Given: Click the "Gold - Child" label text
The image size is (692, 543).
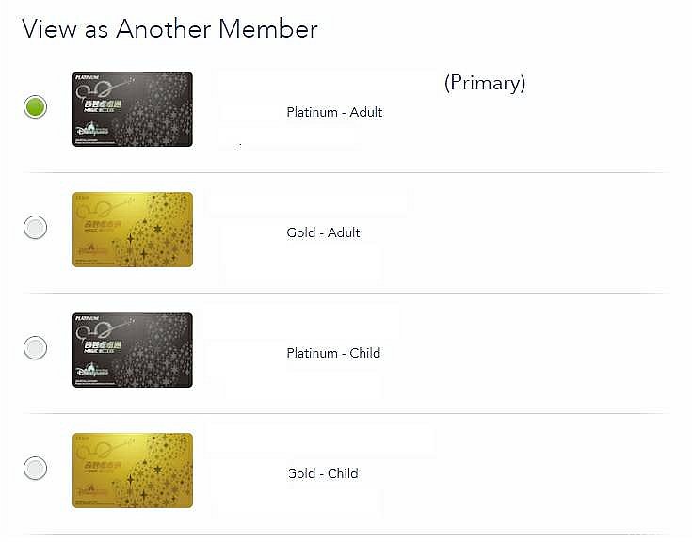Looking at the screenshot, I should (323, 473).
